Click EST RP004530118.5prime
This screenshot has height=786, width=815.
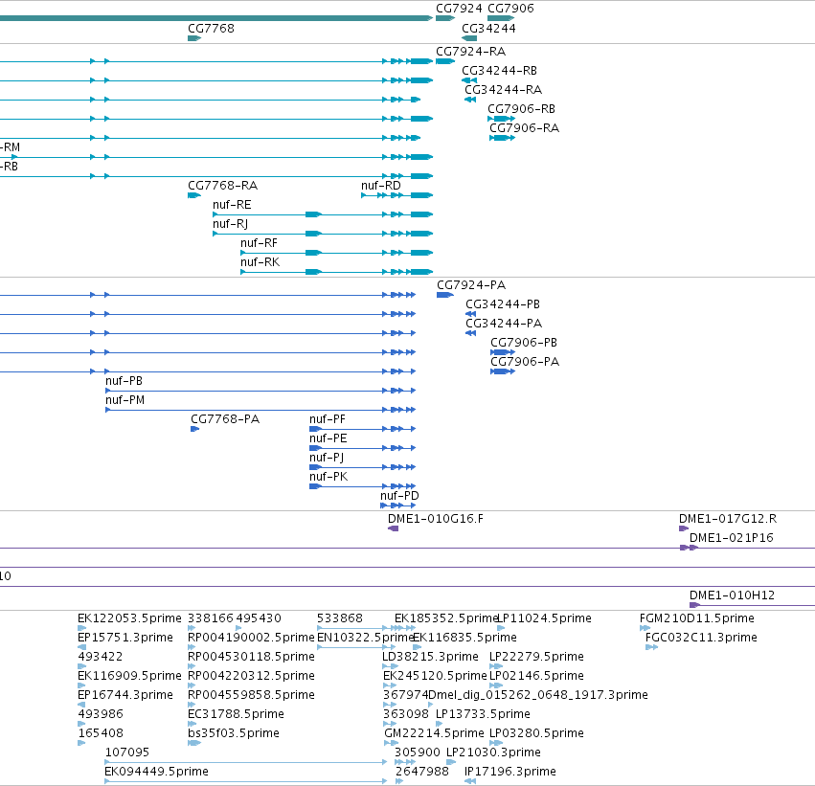(x=192, y=666)
